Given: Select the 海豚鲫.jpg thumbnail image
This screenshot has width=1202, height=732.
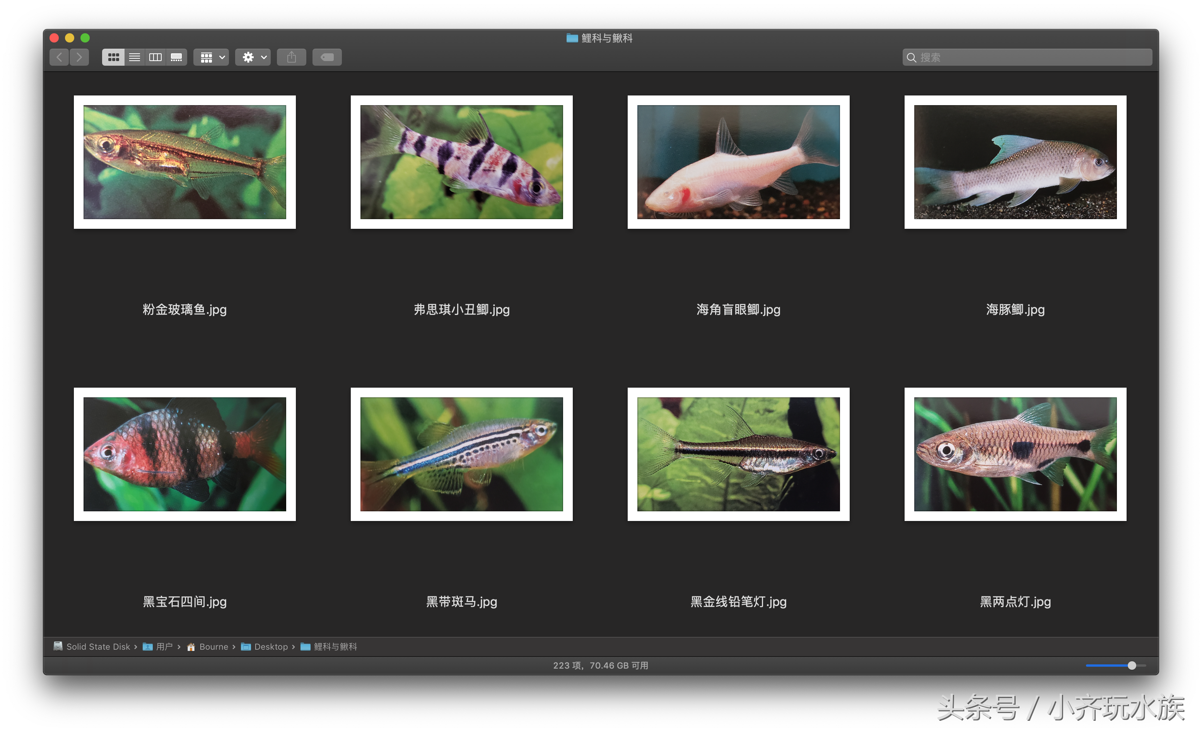Looking at the screenshot, I should click(x=1016, y=162).
